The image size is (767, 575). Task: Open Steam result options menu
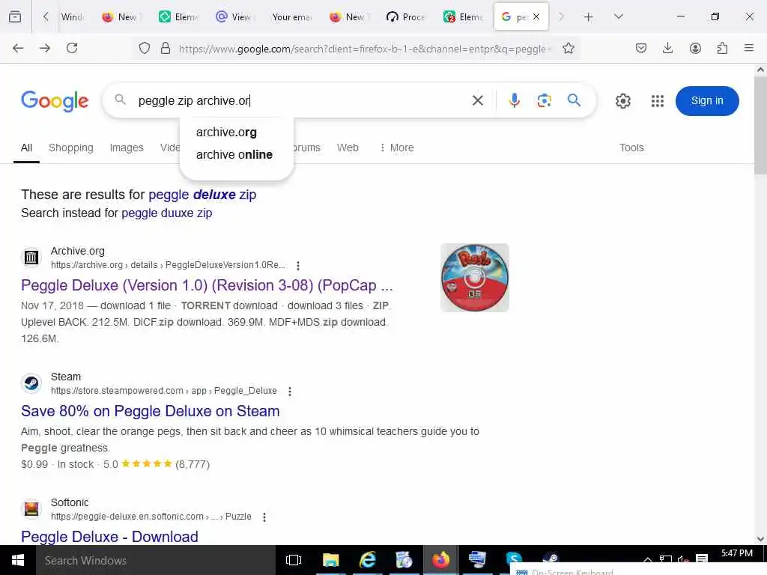(290, 391)
